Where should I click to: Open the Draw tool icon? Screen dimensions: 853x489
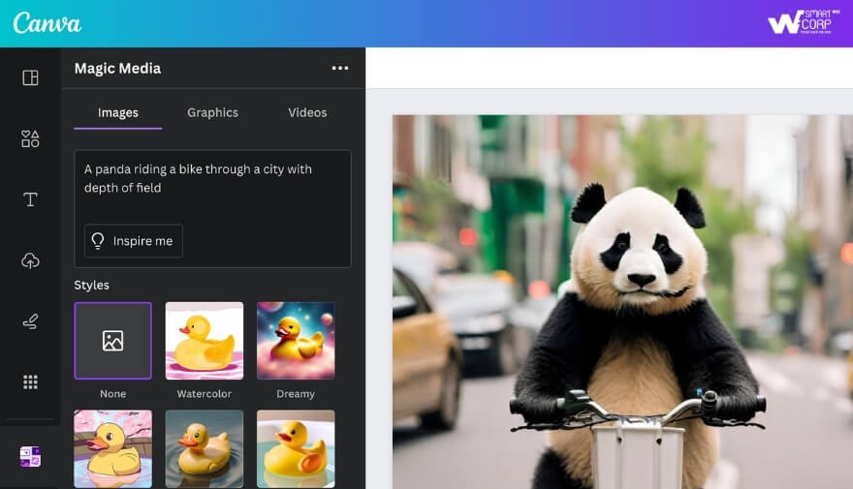pos(30,321)
